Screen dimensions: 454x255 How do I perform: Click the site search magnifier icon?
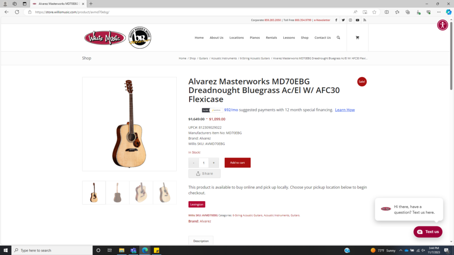[x=338, y=37]
